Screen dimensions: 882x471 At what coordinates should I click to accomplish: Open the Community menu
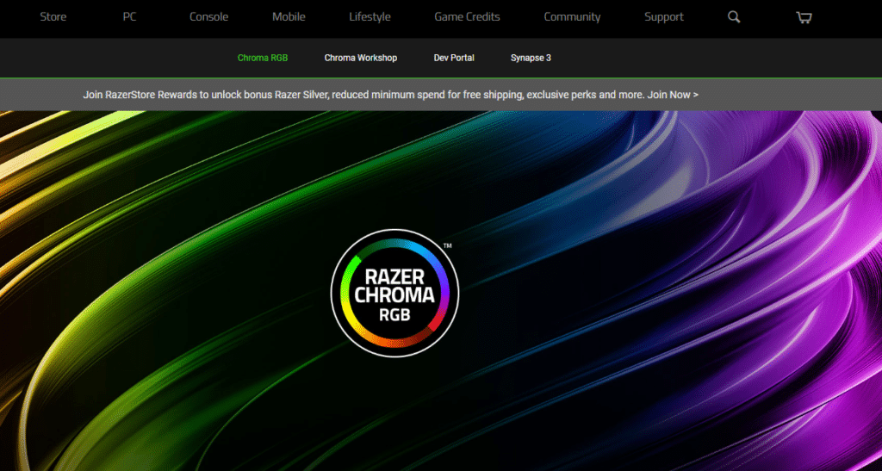[x=572, y=17]
